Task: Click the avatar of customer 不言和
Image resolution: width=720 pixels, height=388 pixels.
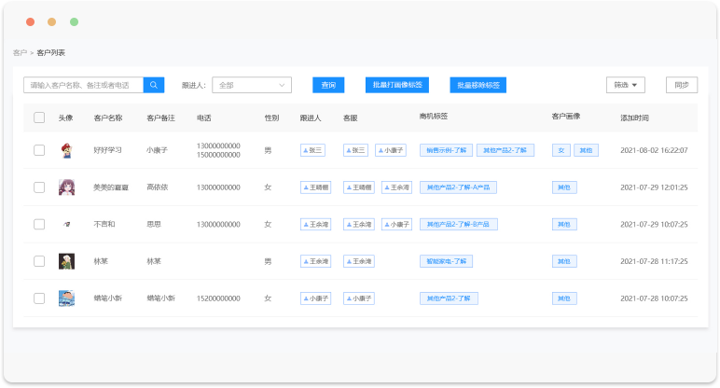Action: click(x=66, y=224)
